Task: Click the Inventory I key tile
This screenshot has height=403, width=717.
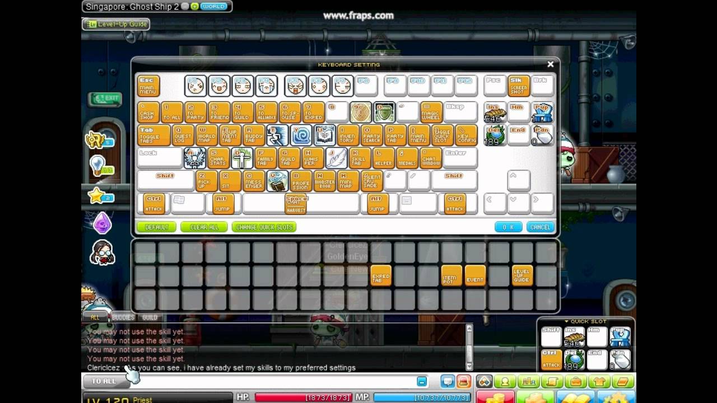Action: (x=348, y=135)
